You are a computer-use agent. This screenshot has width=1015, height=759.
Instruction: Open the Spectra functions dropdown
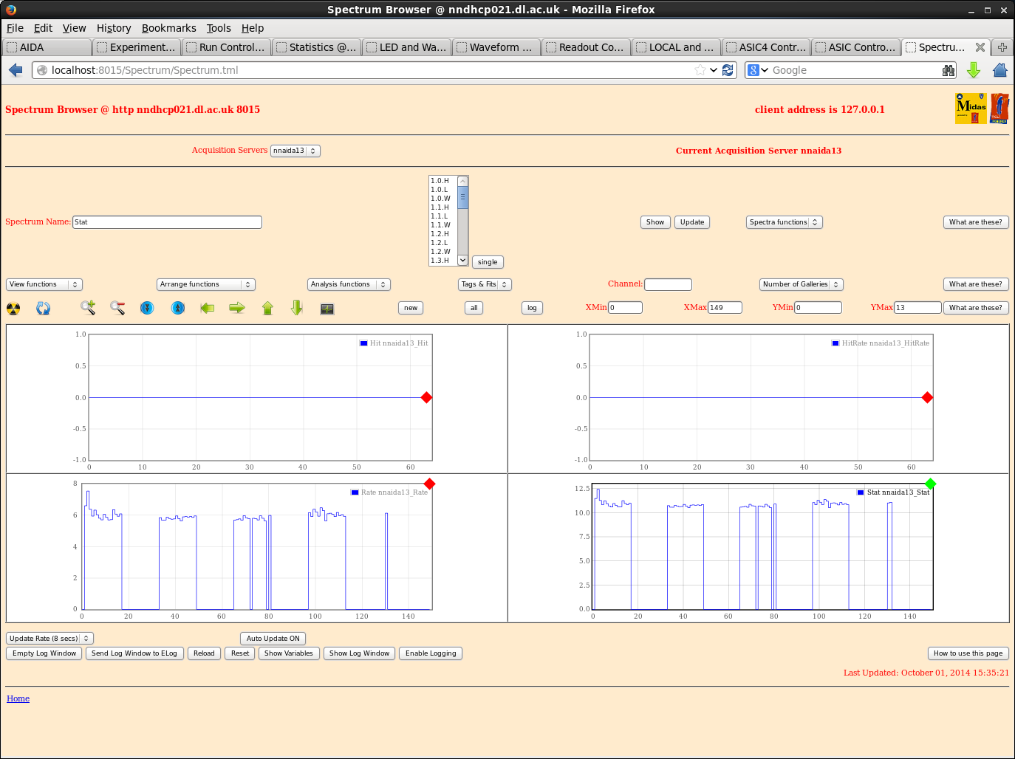784,222
